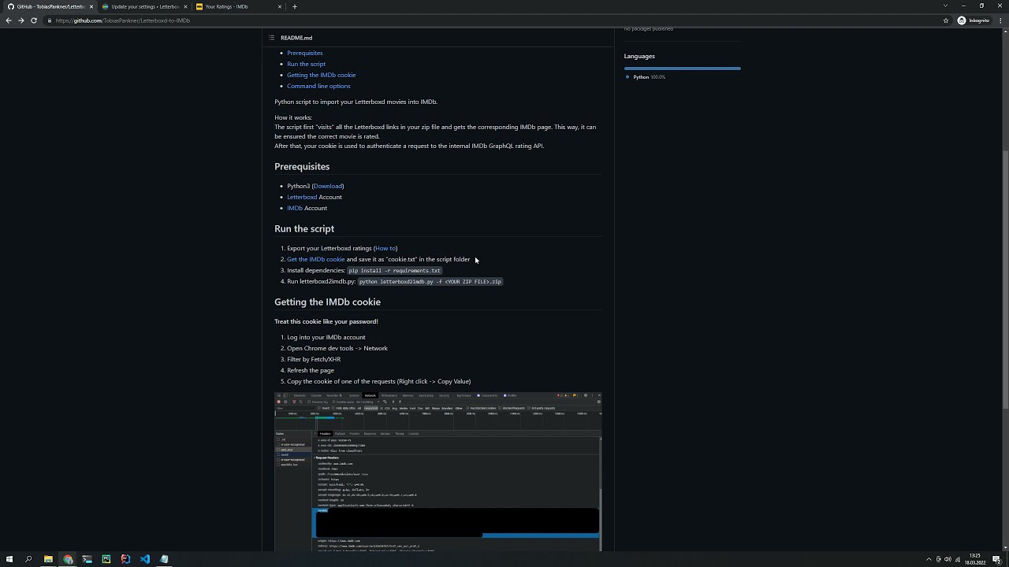Open Windows taskbar search
1009x567 pixels.
pos(28,559)
